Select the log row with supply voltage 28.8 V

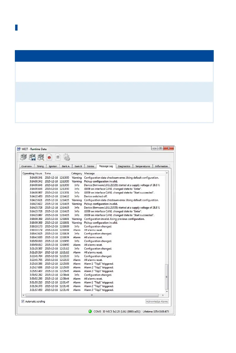coord(93,208)
